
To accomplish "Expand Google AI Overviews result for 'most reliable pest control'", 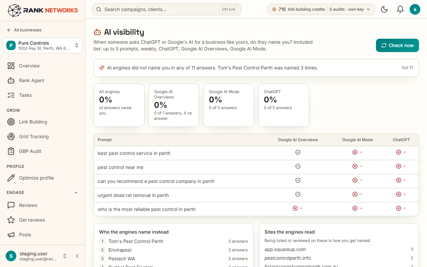I will point(298,208).
